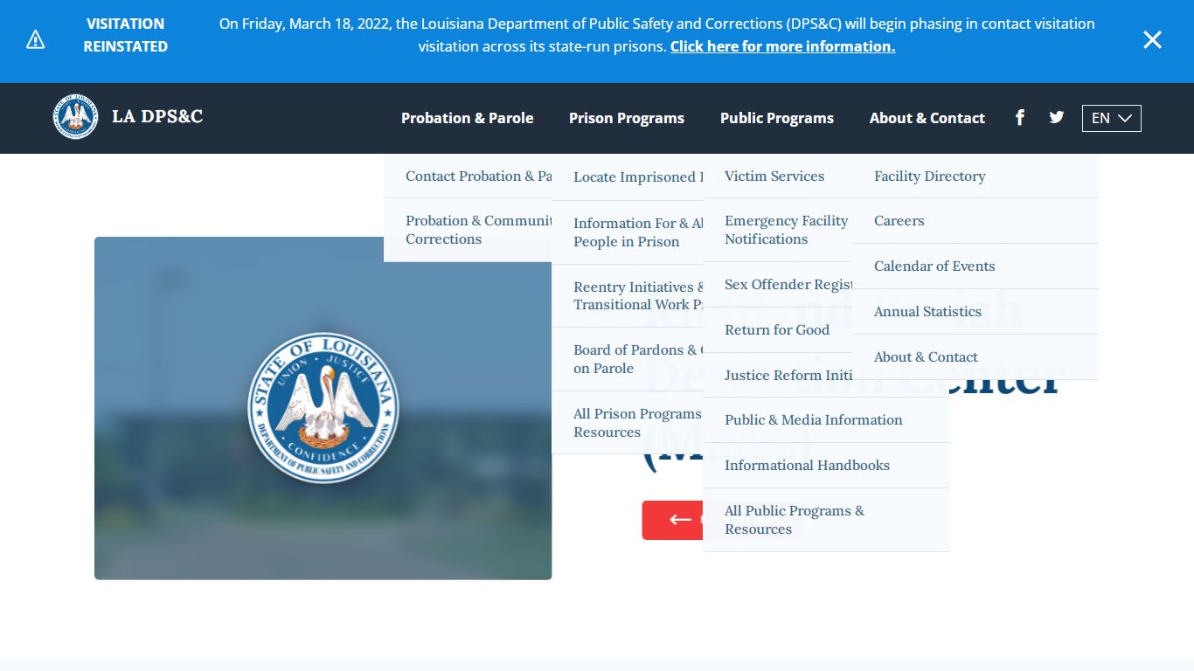Open Facility Directory menu item
The width and height of the screenshot is (1194, 671).
pos(975,176)
